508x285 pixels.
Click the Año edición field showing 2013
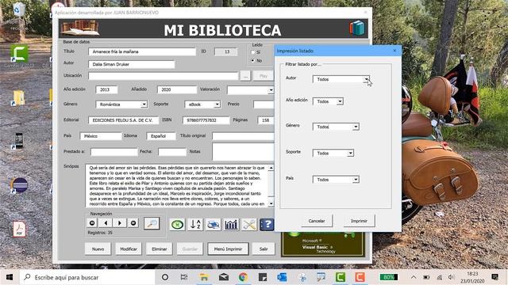(106, 89)
